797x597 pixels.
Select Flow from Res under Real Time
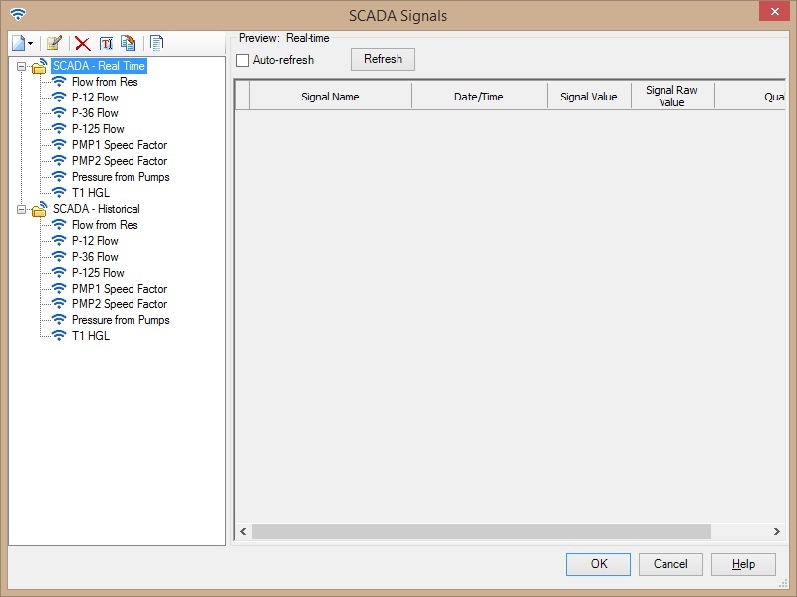pos(105,82)
